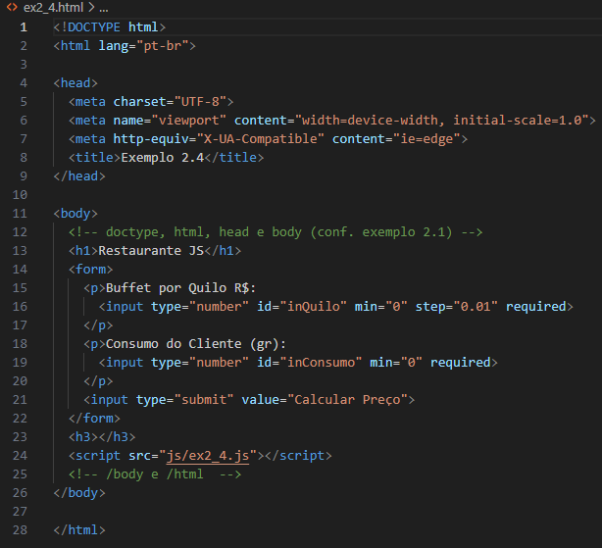
Task: Click line number 1 in gutter
Action: click(x=24, y=27)
